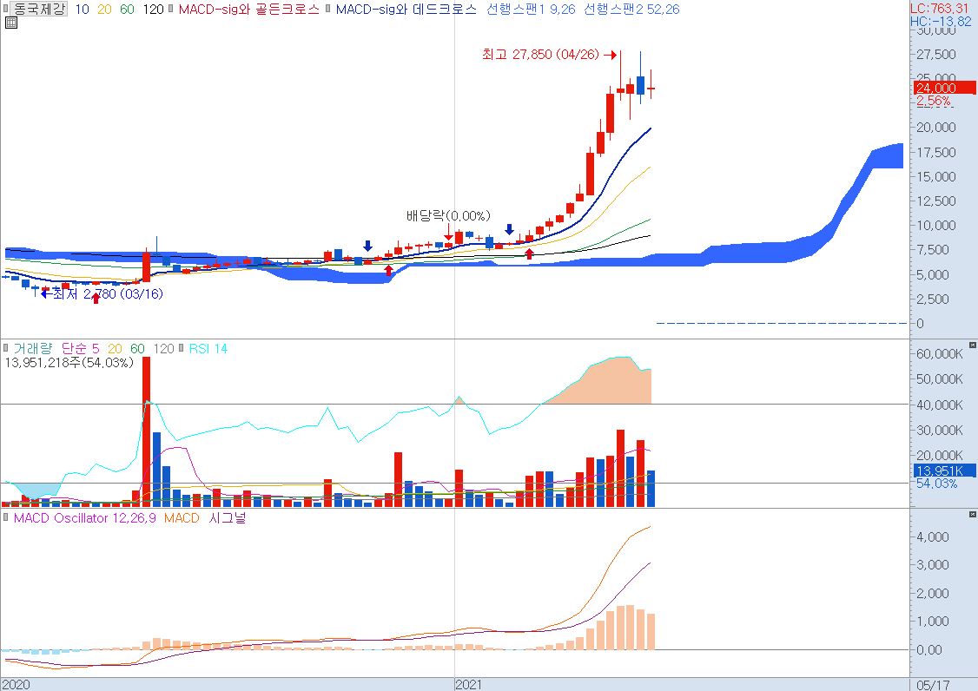Select 선행스팬2 52,26 label
This screenshot has height=691, width=978.
[x=631, y=10]
